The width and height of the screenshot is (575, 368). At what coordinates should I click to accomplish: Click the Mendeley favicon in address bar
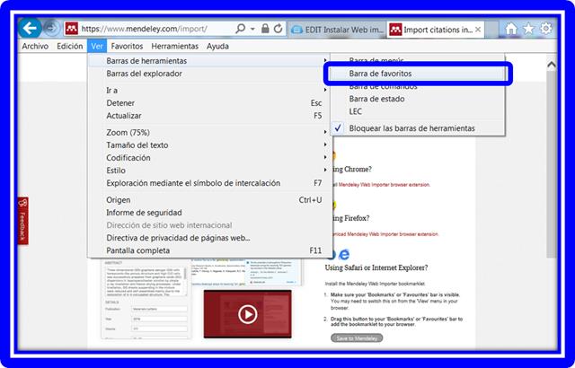[x=72, y=29]
